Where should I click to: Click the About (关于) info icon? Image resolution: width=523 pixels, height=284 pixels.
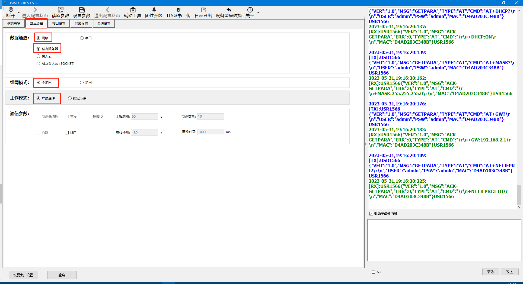click(x=250, y=10)
